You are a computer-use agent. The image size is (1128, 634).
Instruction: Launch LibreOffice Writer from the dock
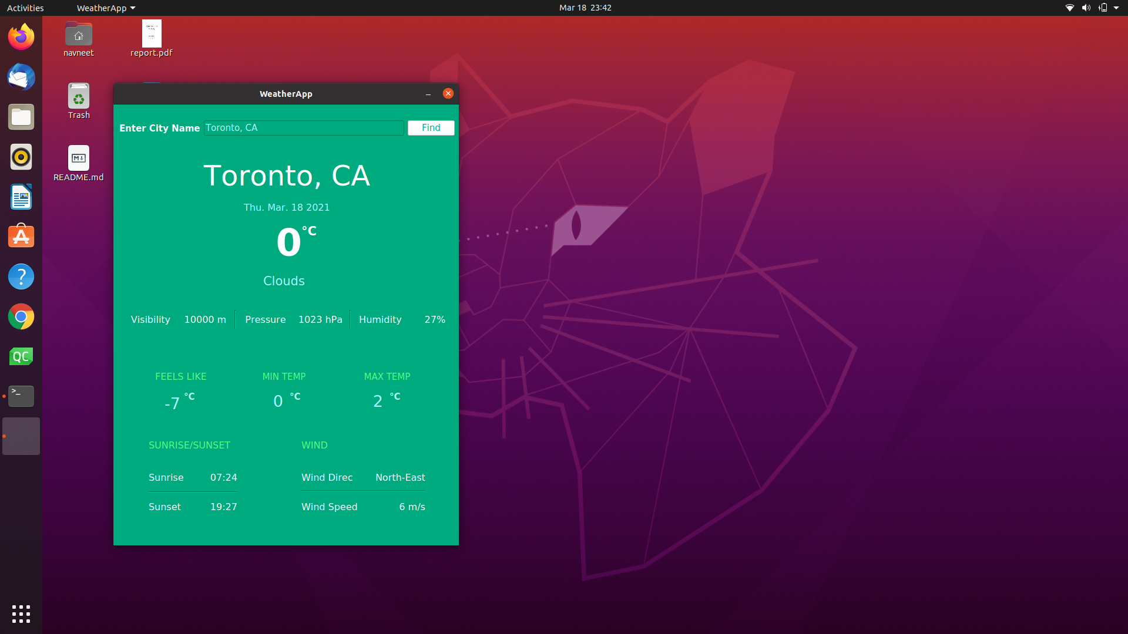coord(21,197)
